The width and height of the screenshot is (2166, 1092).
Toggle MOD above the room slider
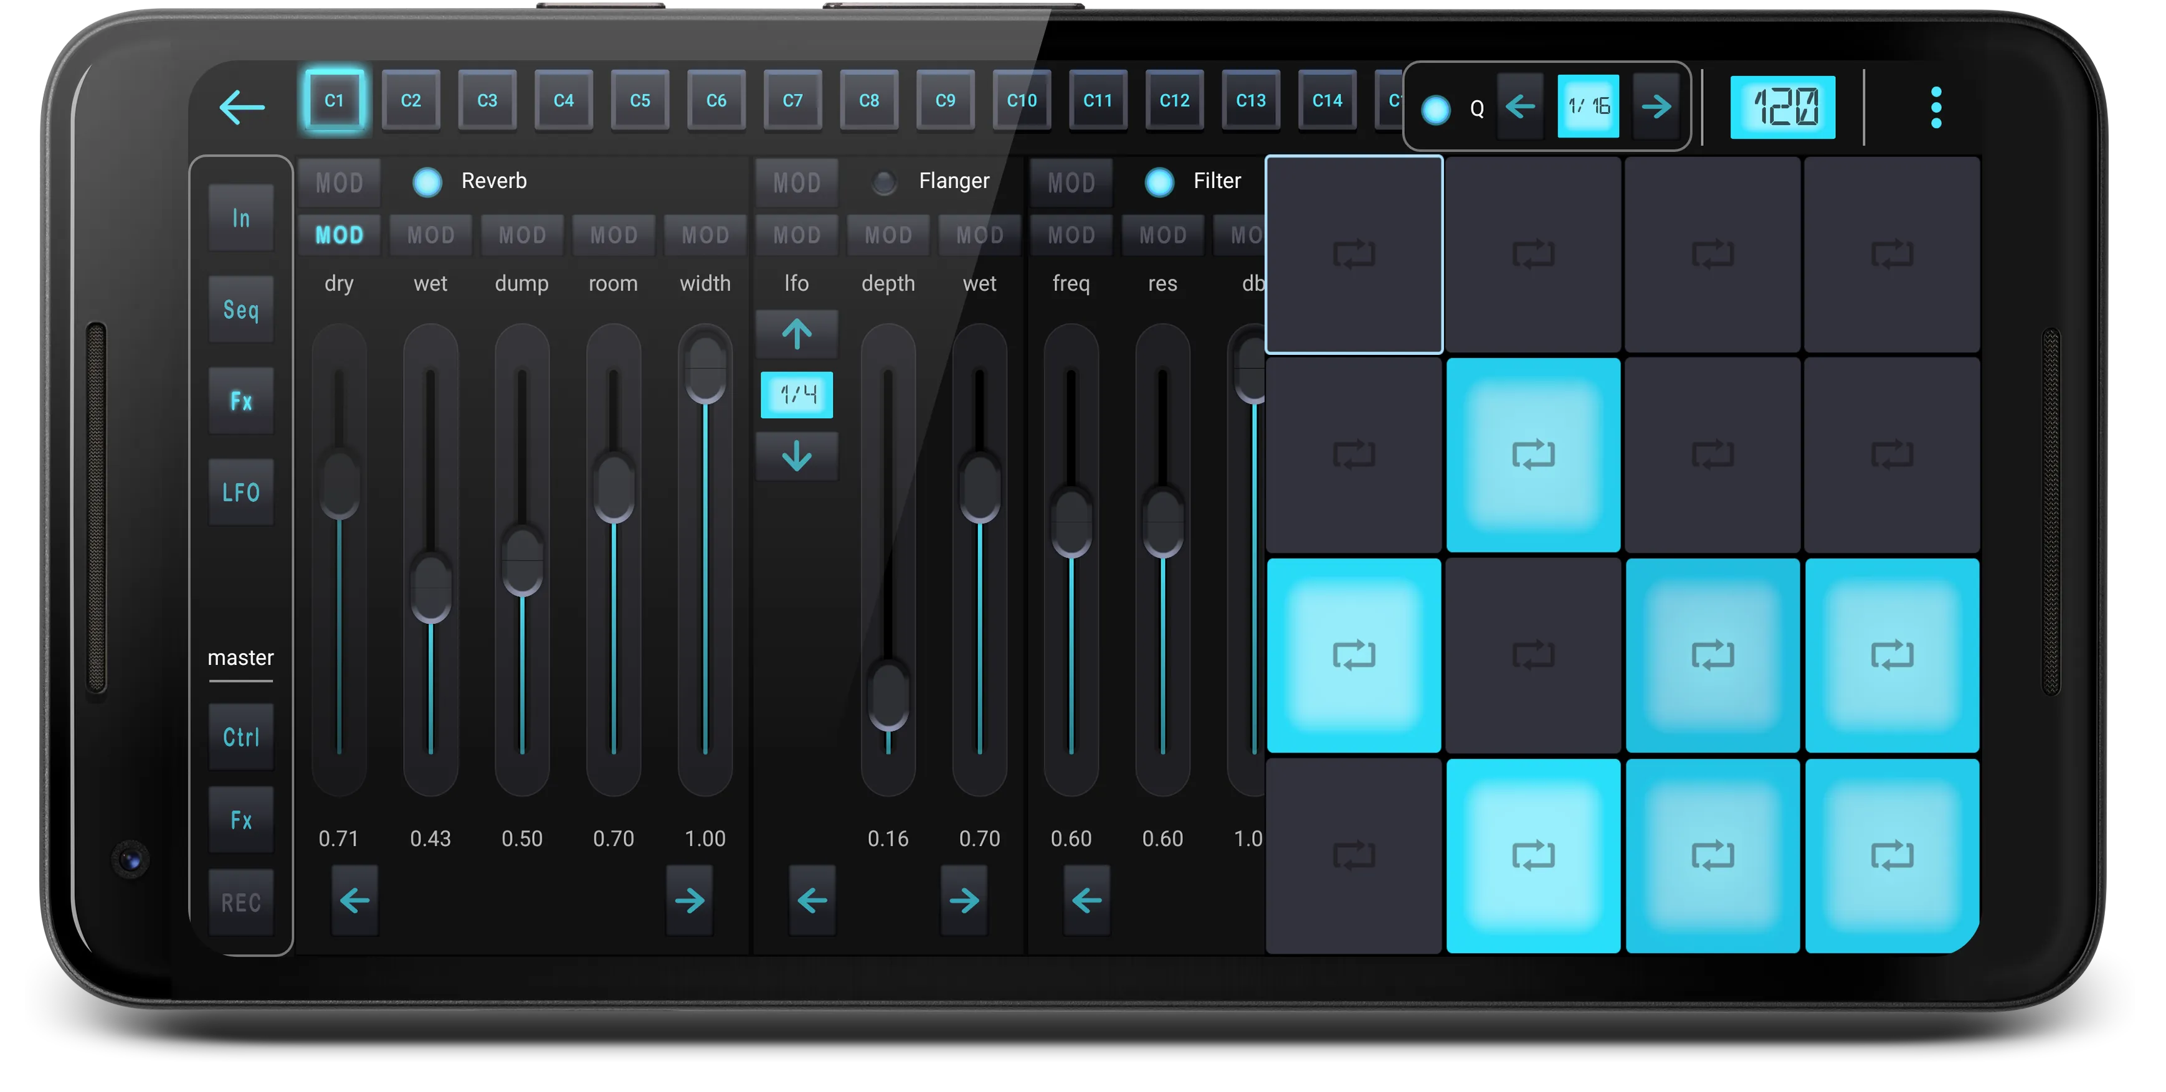click(x=614, y=235)
